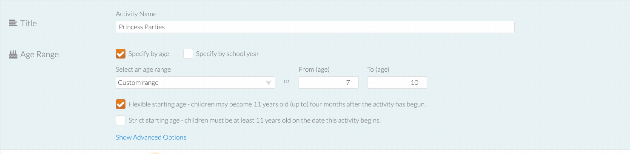Click the Activity Name field with Princess Parties
Image resolution: width=630 pixels, height=154 pixels.
click(x=315, y=27)
